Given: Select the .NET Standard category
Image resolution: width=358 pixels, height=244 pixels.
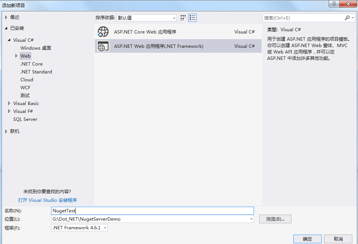Looking at the screenshot, I should click(x=36, y=72).
